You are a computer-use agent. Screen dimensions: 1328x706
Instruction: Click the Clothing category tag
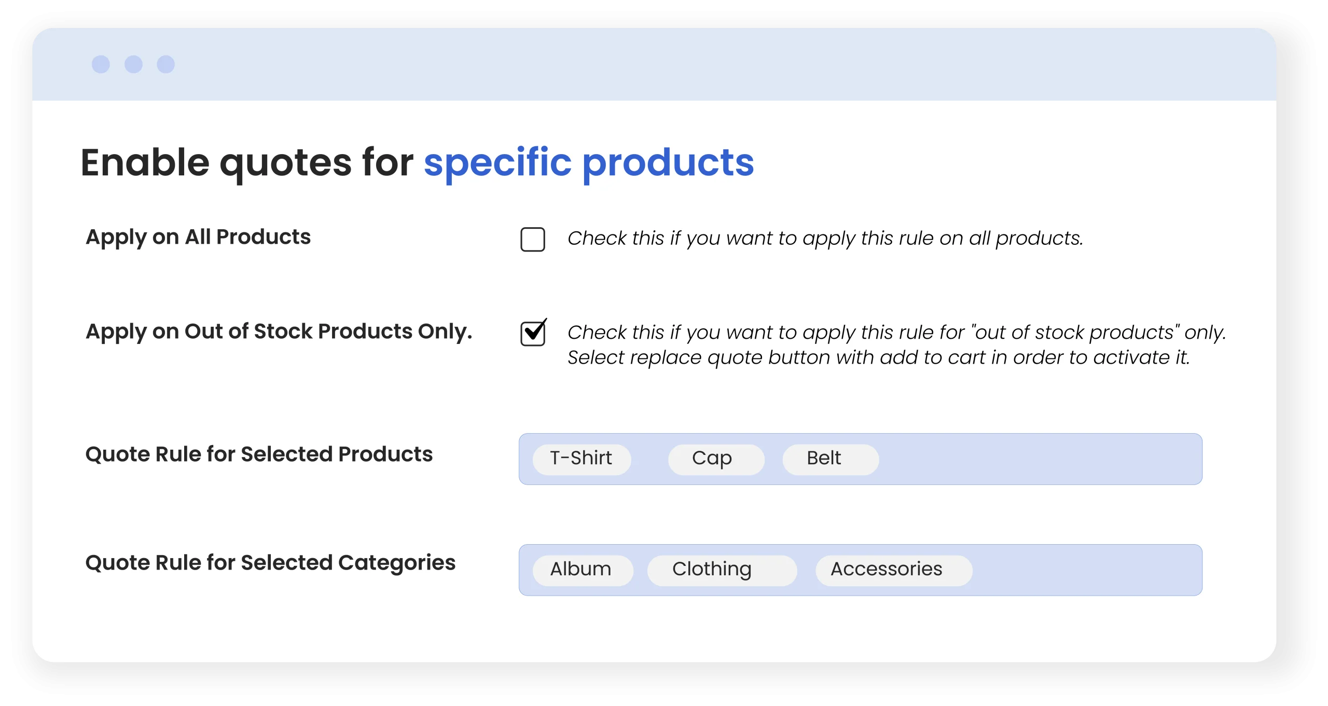point(722,571)
